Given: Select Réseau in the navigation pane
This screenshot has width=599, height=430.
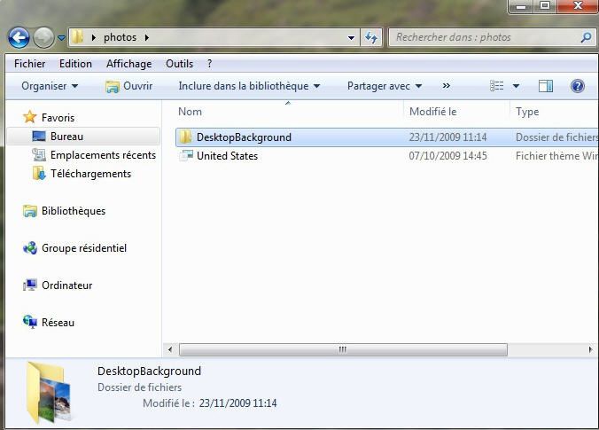Looking at the screenshot, I should click(58, 323).
